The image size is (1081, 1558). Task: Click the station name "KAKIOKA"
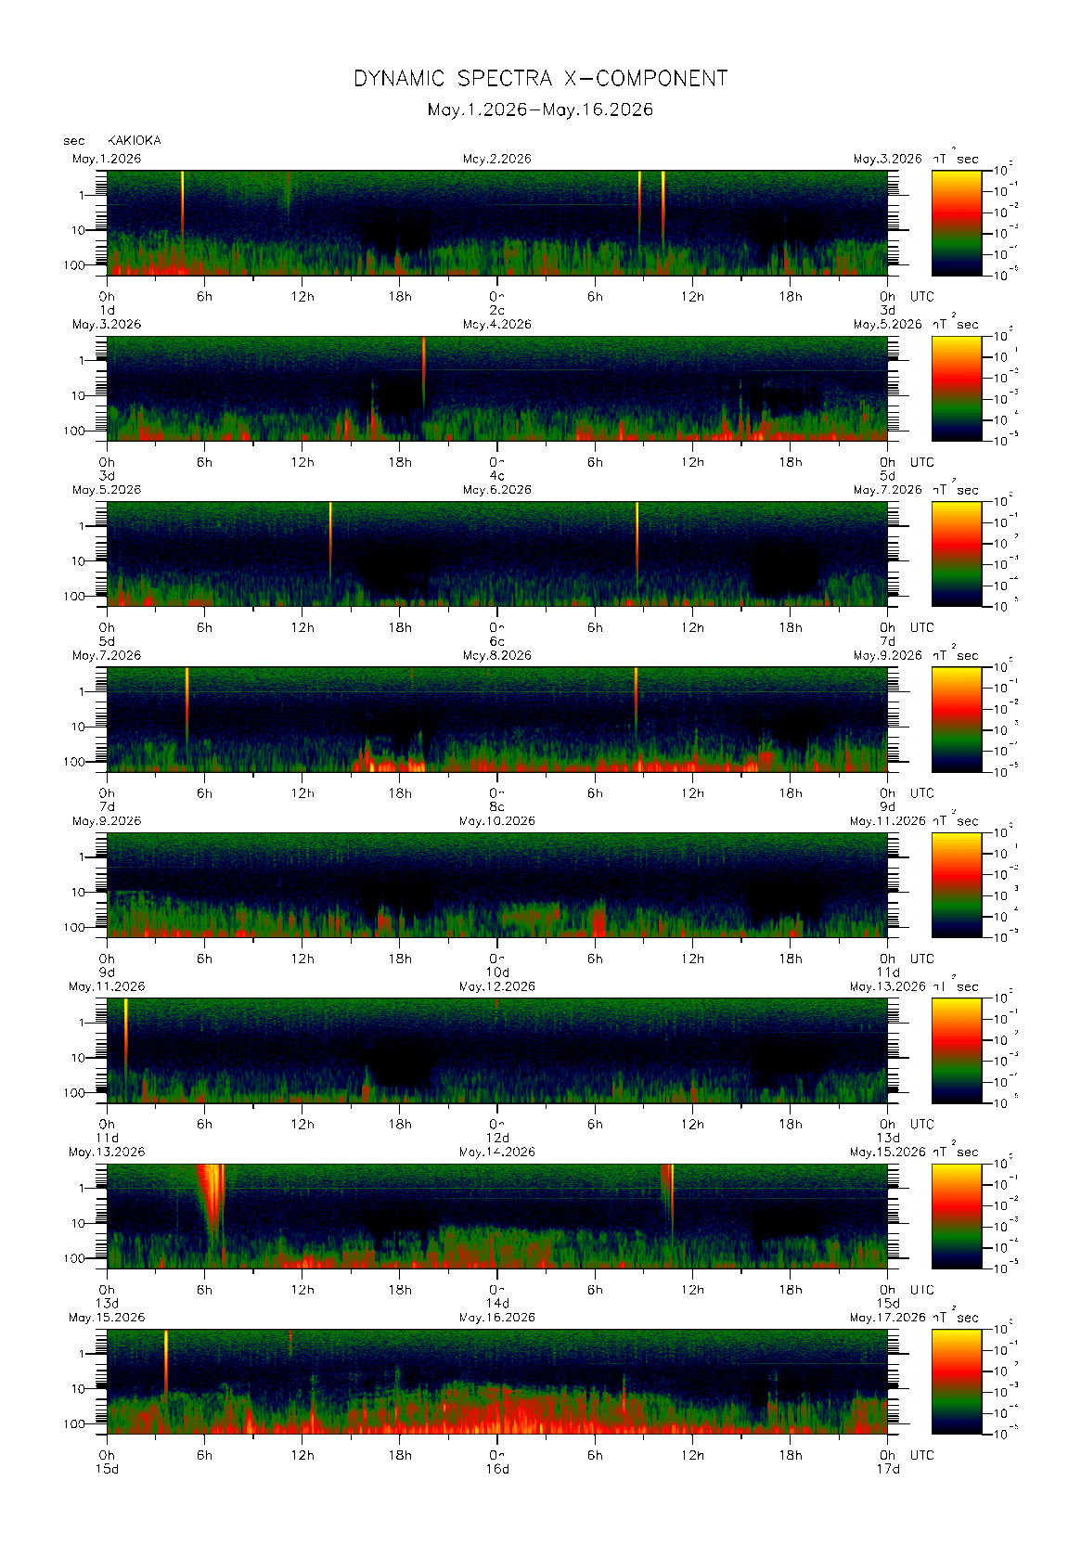point(135,140)
